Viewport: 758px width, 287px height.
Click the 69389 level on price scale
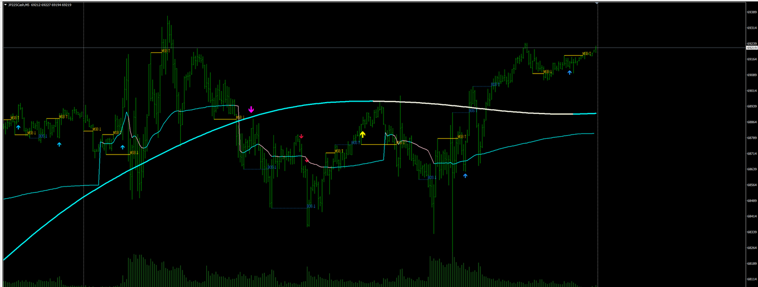coord(751,12)
